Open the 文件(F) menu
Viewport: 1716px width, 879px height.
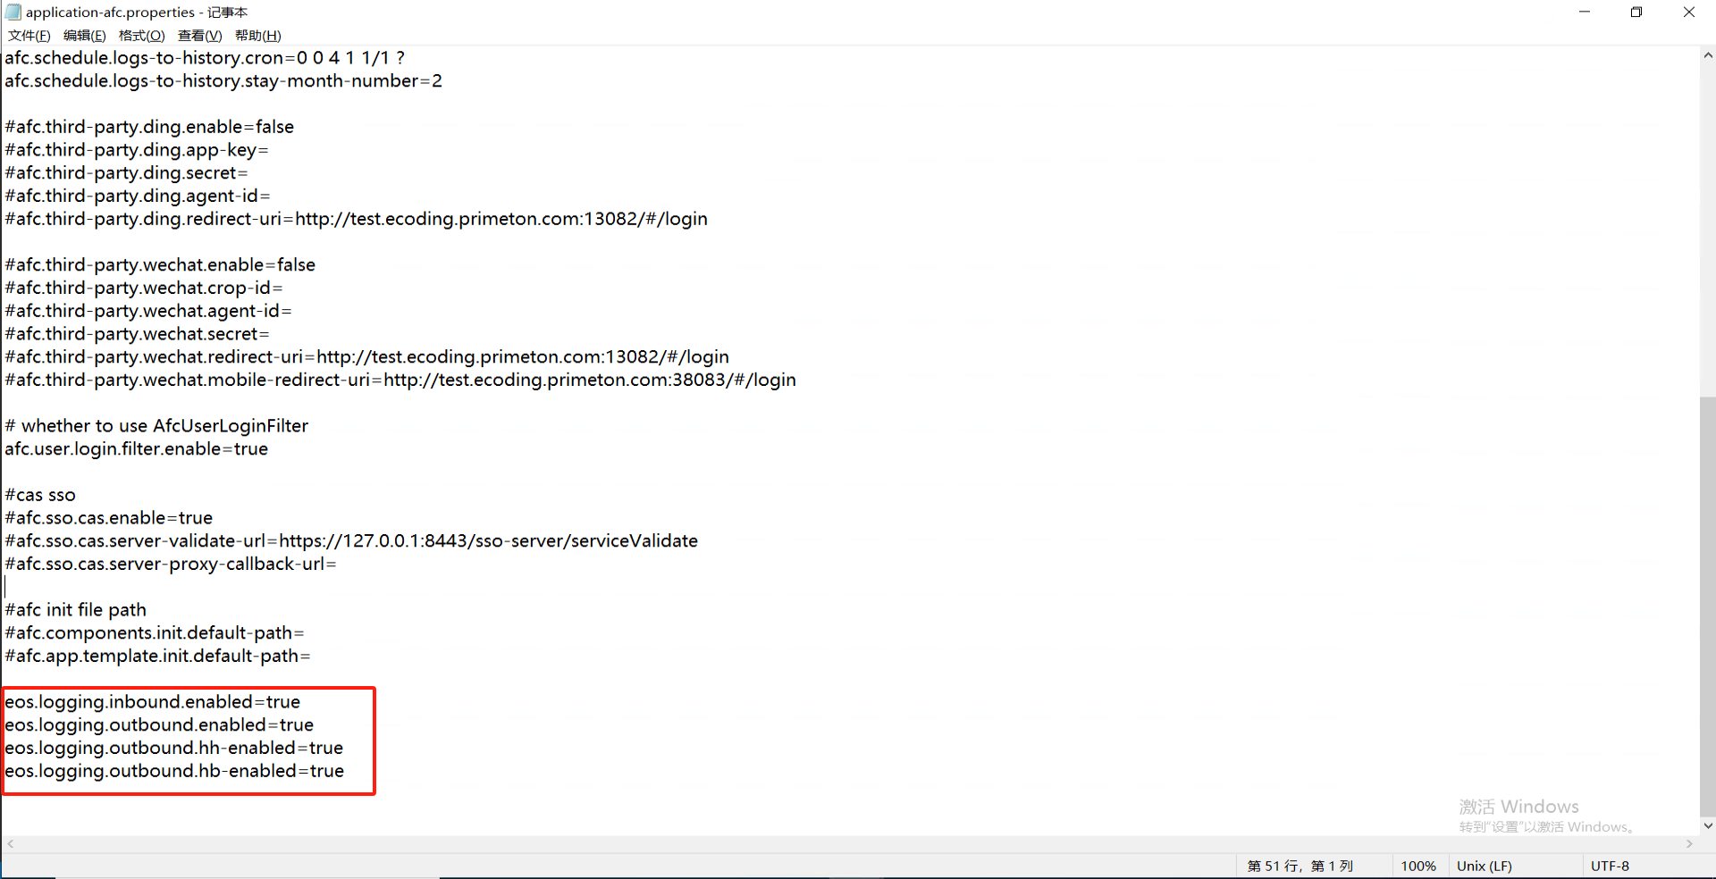29,36
